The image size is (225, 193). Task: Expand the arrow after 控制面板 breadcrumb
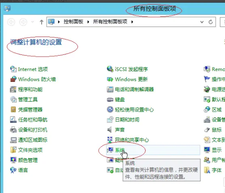point(88,22)
